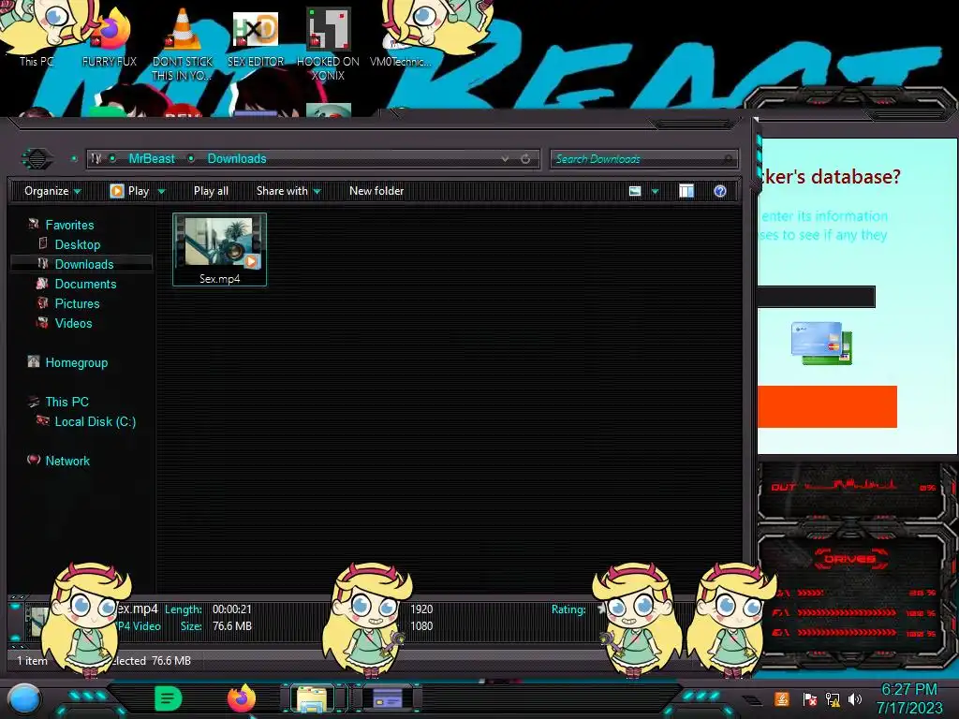This screenshot has width=959, height=719.
Task: Open the volume speaker tray icon
Action: [x=855, y=698]
